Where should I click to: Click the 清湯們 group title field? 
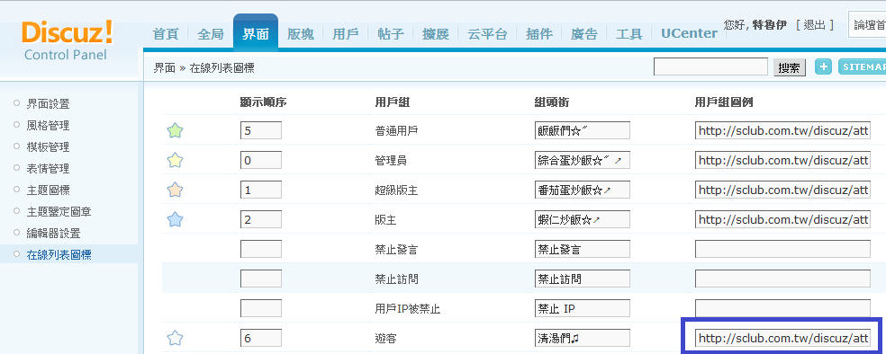(x=582, y=338)
